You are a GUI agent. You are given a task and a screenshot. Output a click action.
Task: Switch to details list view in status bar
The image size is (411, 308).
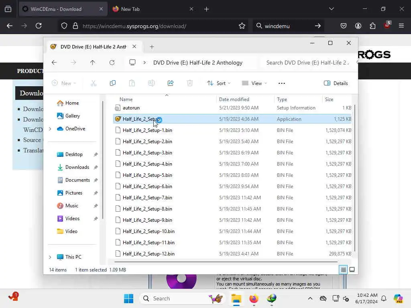click(x=344, y=269)
